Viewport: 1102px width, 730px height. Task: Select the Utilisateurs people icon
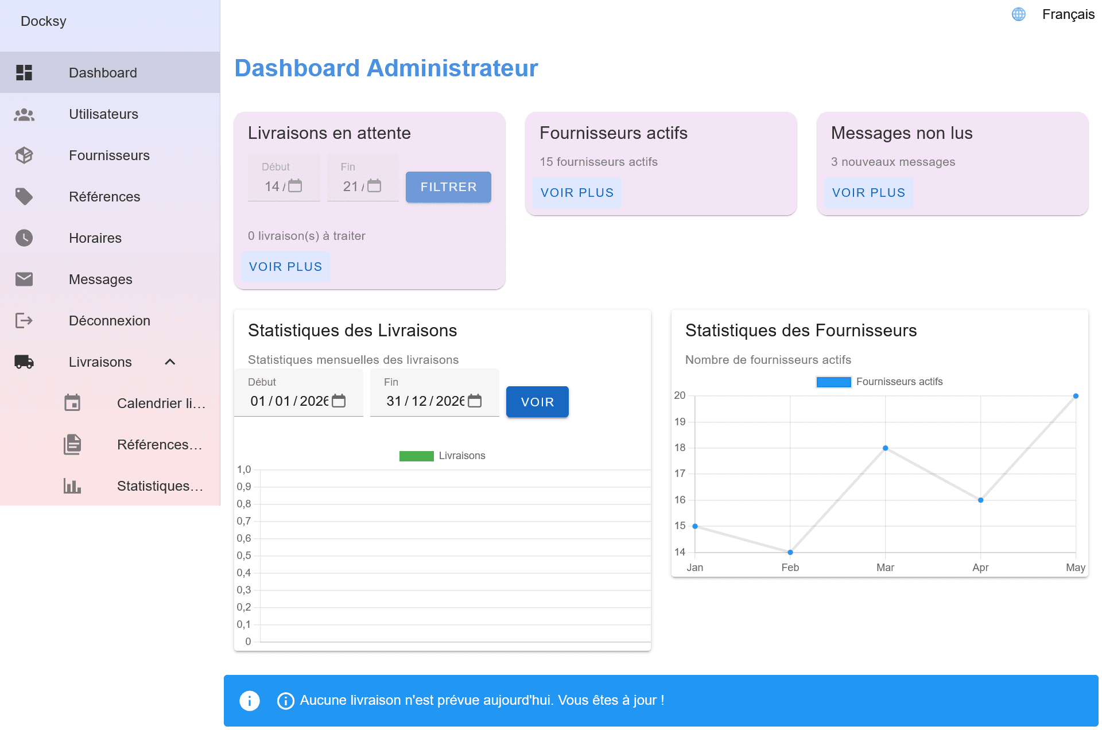tap(24, 114)
